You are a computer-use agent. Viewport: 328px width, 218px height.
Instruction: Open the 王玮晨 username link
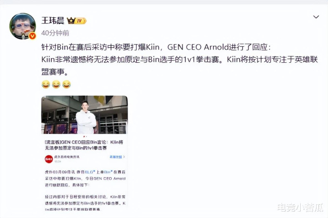click(x=53, y=20)
